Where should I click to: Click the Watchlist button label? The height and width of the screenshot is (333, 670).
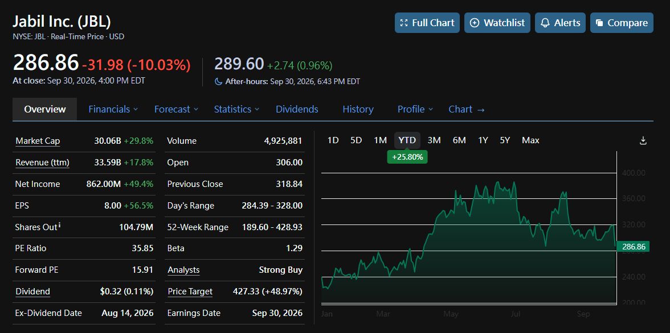coord(504,23)
